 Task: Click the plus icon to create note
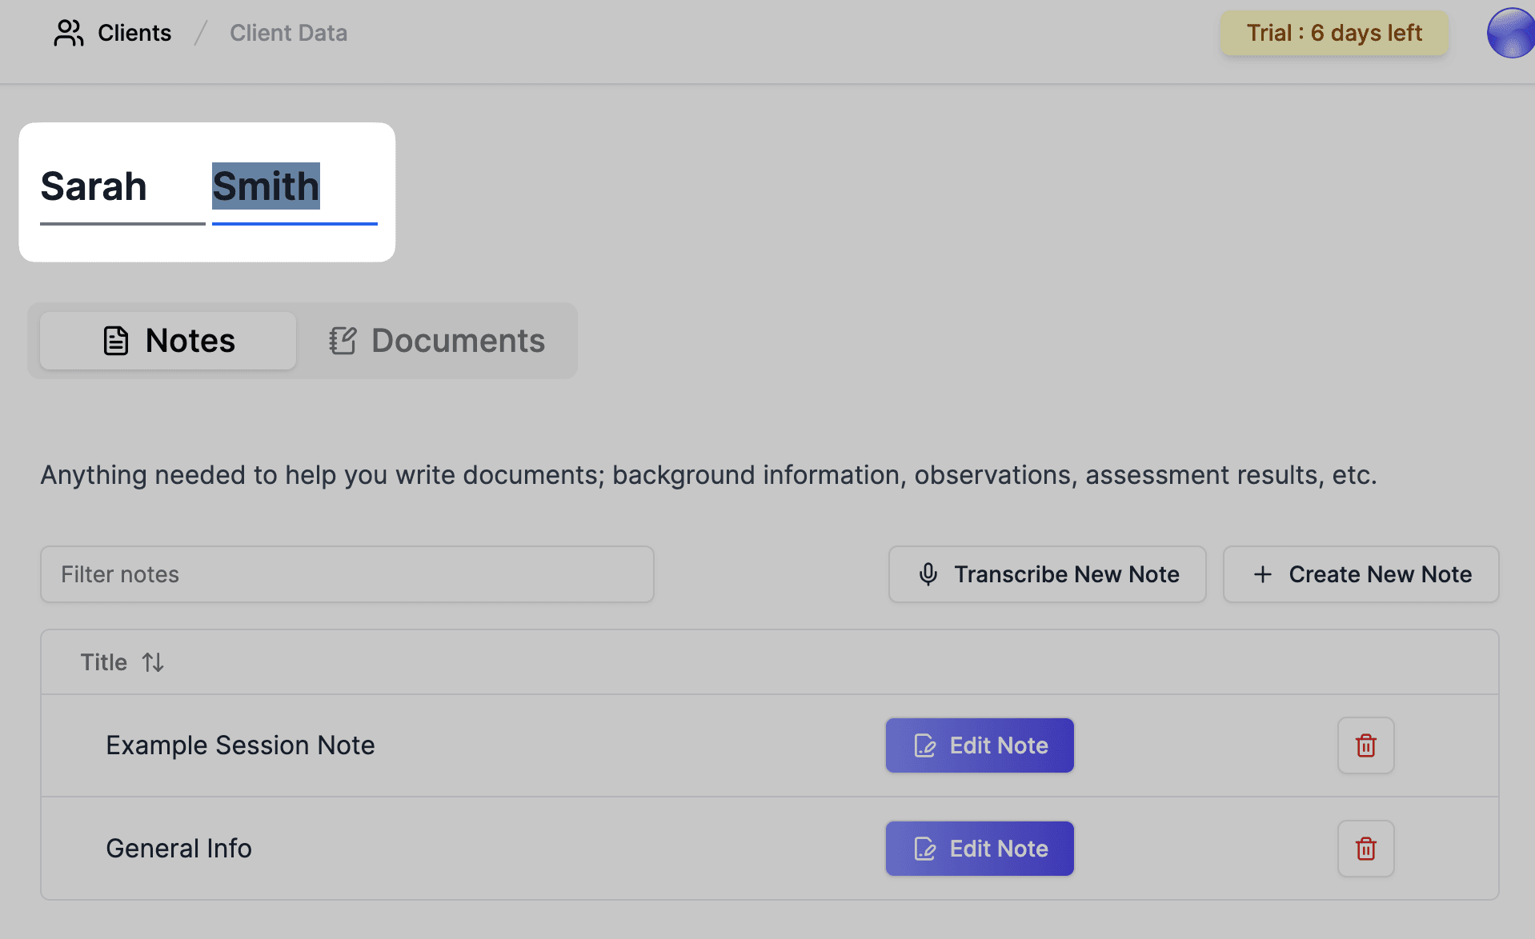1262,574
